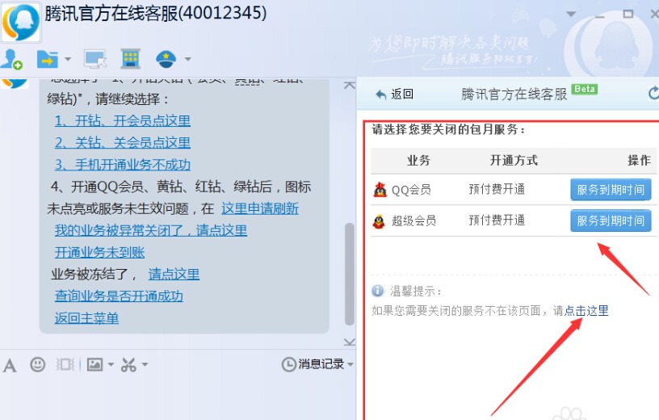
Task: Click the chat scrollbar thumb
Action: [349, 274]
